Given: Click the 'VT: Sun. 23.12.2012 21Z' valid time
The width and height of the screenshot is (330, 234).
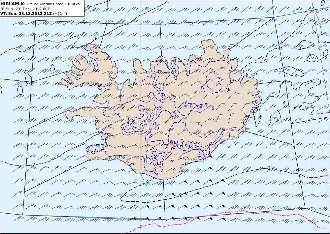Looking at the screenshot, I should coord(26,14).
